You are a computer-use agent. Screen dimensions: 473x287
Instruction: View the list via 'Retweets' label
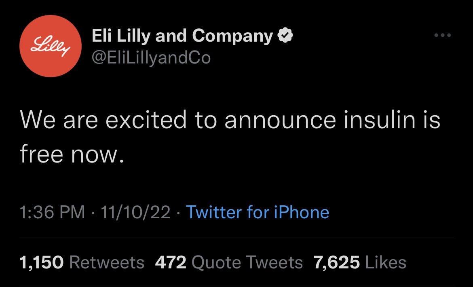pos(107,263)
